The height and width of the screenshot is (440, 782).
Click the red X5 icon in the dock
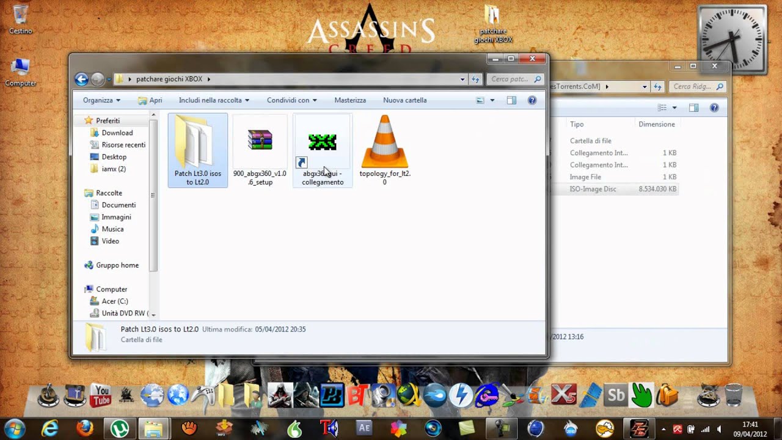564,395
